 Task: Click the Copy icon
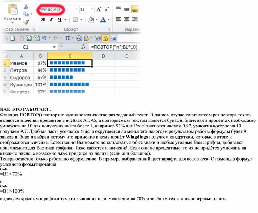(x=26, y=14)
